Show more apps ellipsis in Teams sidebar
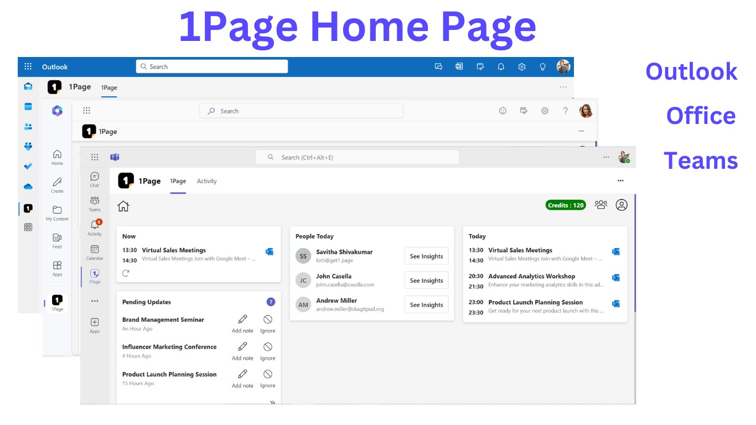The width and height of the screenshot is (756, 425). 95,301
